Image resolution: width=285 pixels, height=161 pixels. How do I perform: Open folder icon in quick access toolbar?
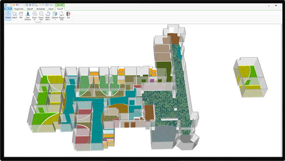13,5
